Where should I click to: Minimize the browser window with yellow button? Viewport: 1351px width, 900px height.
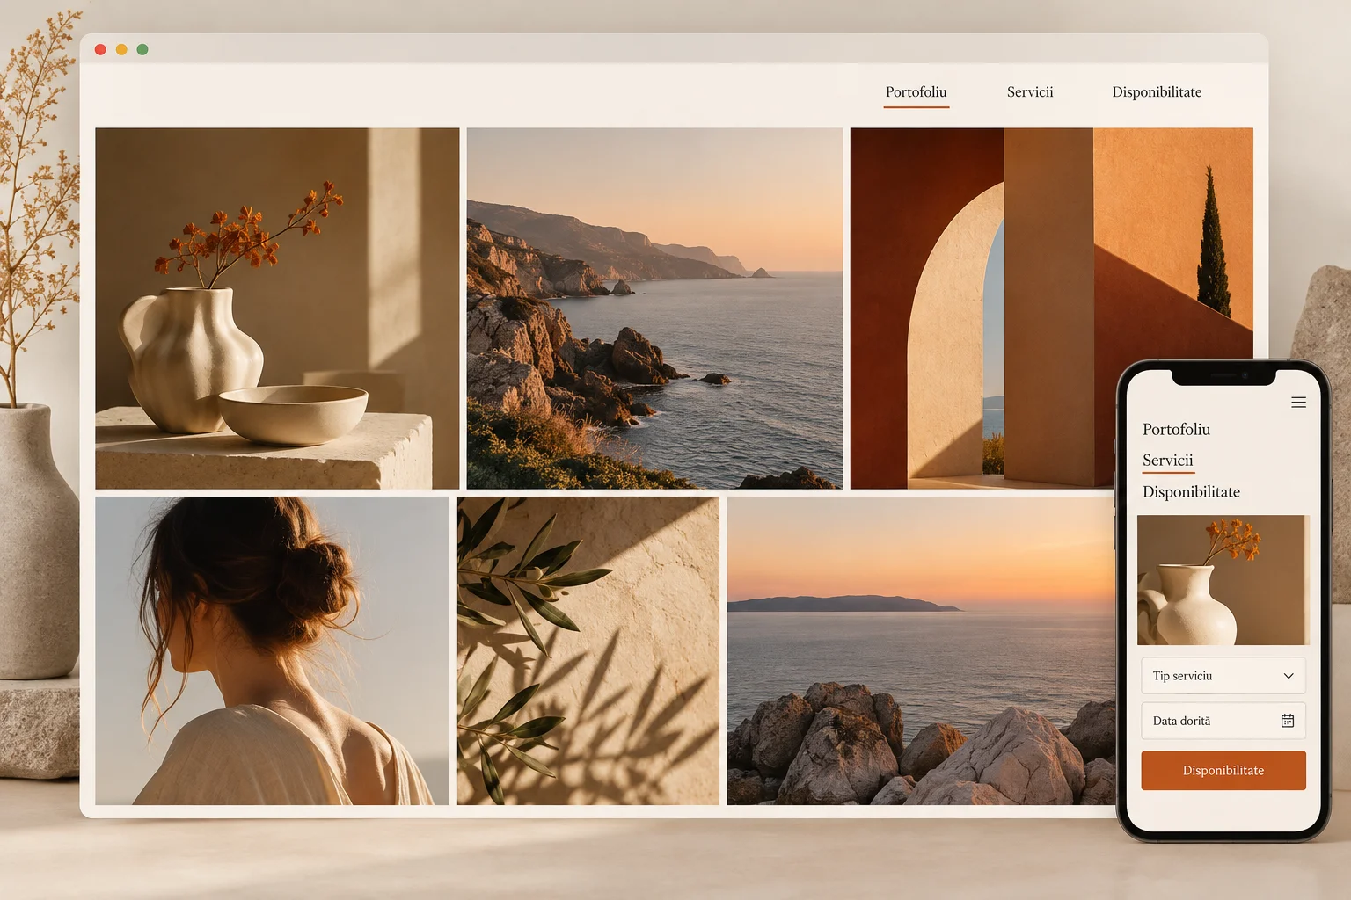click(x=121, y=49)
